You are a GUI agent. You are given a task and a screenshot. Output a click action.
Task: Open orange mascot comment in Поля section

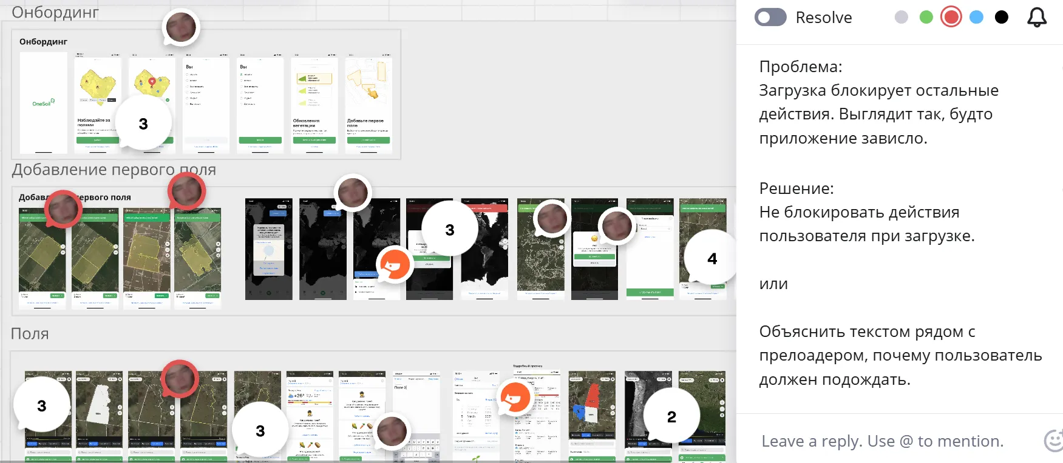tap(516, 398)
